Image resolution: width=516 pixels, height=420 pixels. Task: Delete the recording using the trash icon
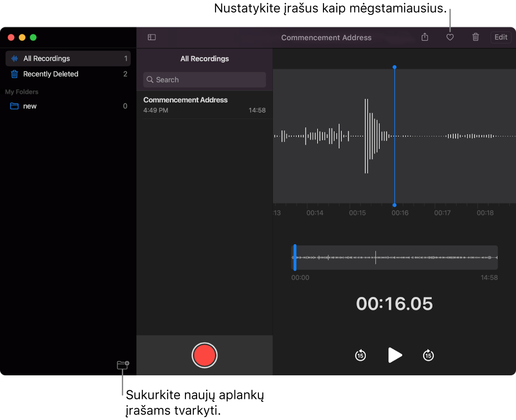pos(475,37)
